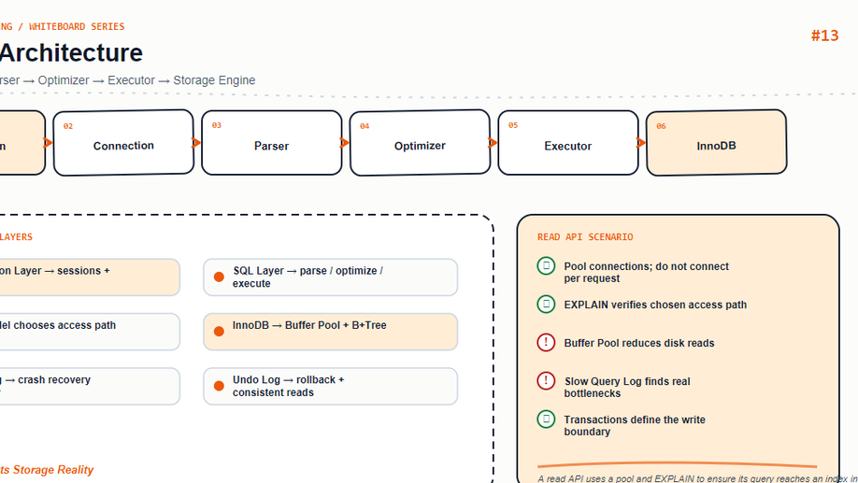Select the 'crash recovery' card
The image size is (858, 483).
click(90, 387)
